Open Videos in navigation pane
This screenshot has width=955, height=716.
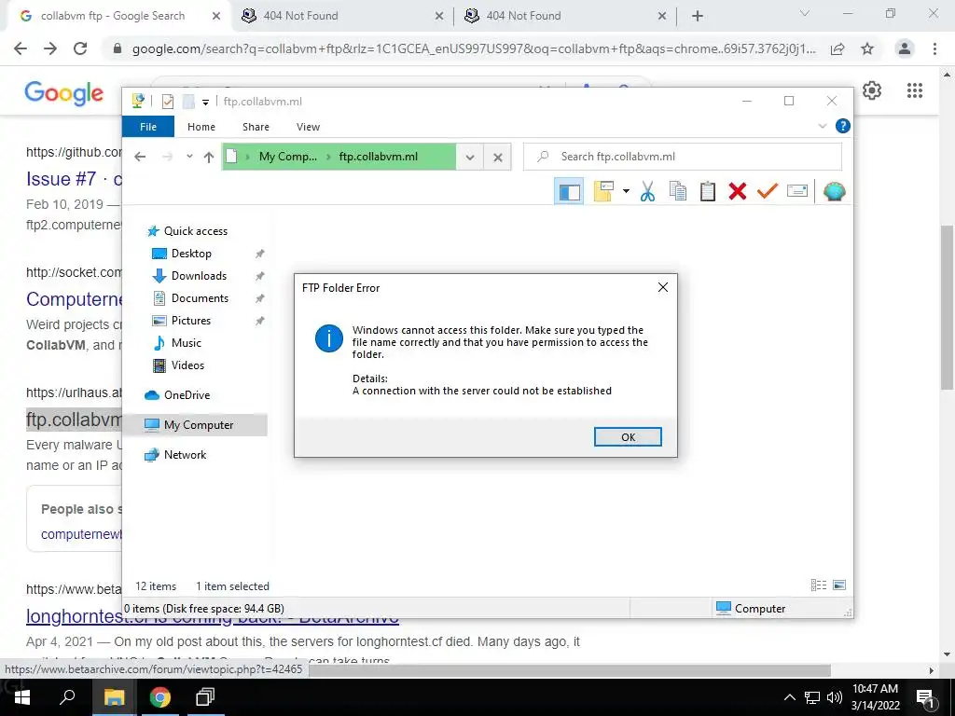[187, 365]
